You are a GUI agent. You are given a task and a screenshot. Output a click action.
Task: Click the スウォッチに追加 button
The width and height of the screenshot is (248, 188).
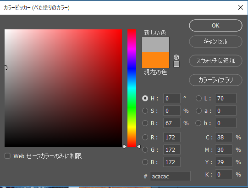click(215, 61)
